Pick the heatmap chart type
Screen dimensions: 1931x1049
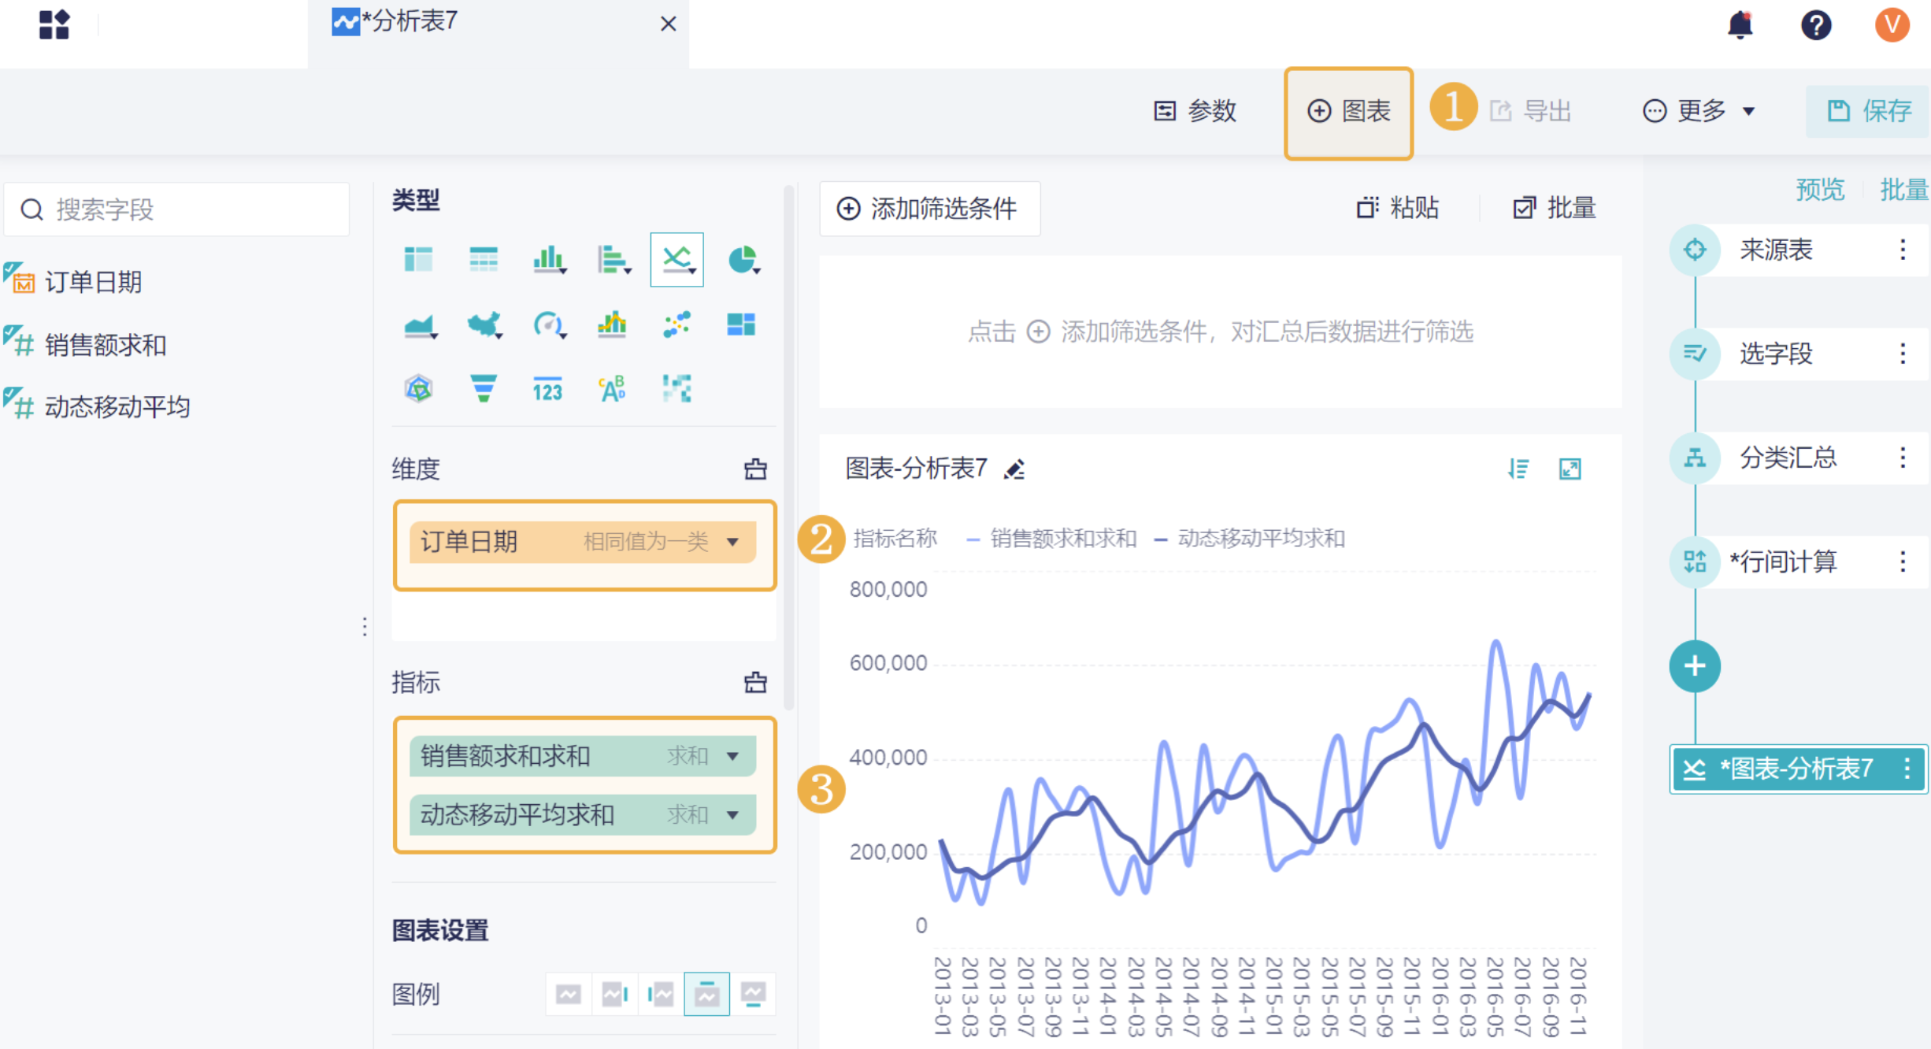coord(676,388)
